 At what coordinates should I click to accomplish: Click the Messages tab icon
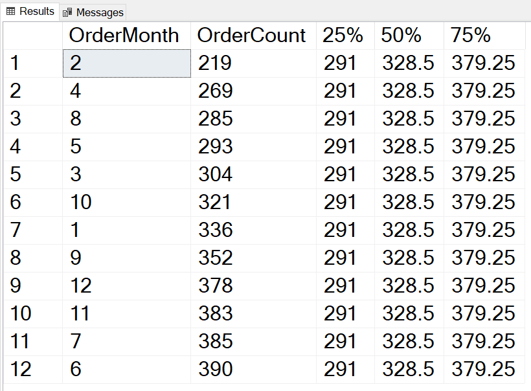click(x=67, y=12)
